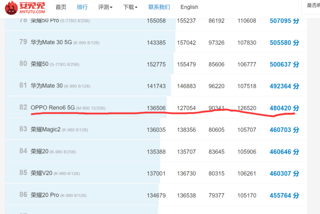Click total score 460646 分

284,151
